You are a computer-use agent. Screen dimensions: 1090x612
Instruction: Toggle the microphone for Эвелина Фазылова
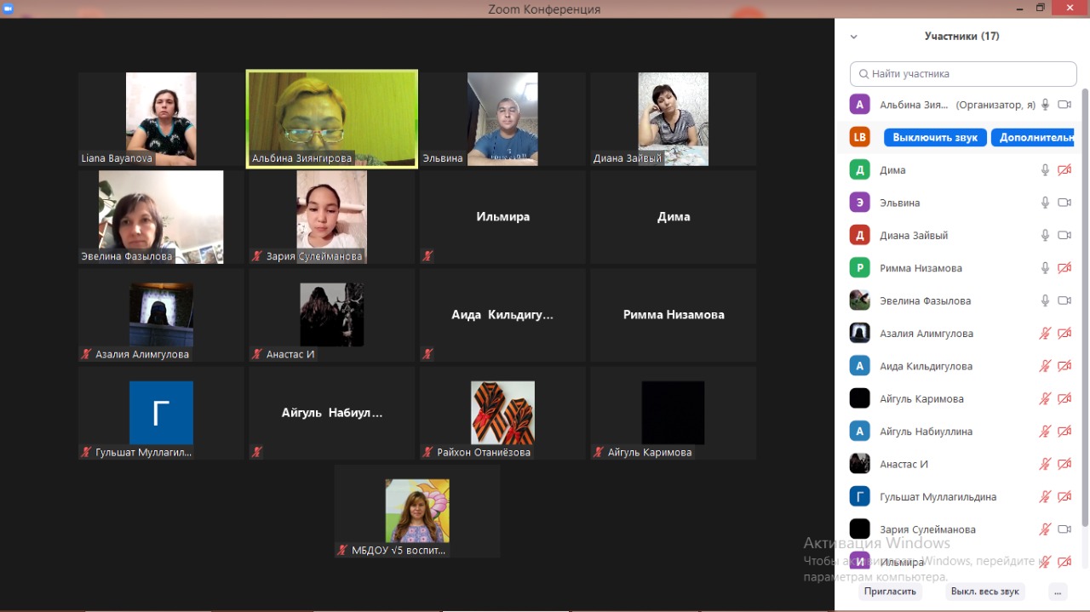click(x=1045, y=300)
